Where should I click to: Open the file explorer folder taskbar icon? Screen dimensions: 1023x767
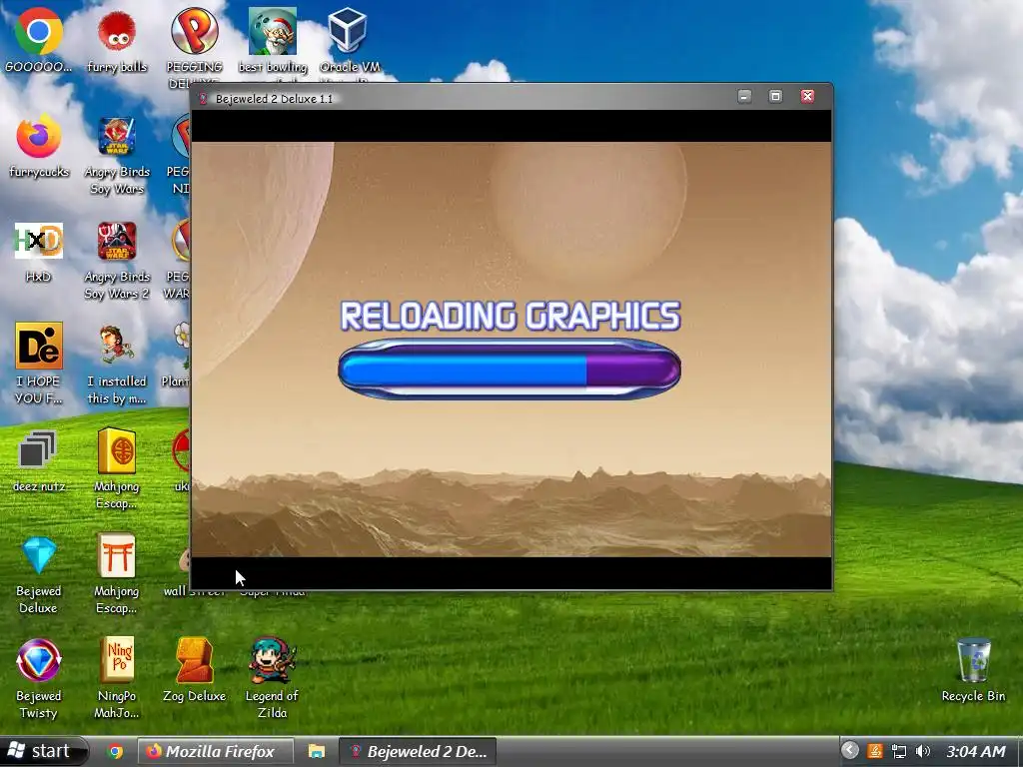pyautogui.click(x=317, y=751)
